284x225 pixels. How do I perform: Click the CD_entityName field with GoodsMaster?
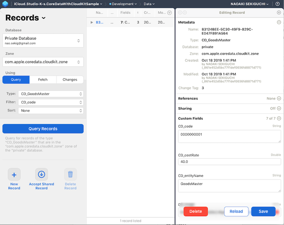tap(230, 186)
